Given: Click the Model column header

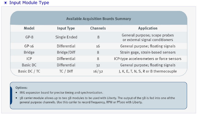Looking at the screenshot, I should pyautogui.click(x=29, y=28).
